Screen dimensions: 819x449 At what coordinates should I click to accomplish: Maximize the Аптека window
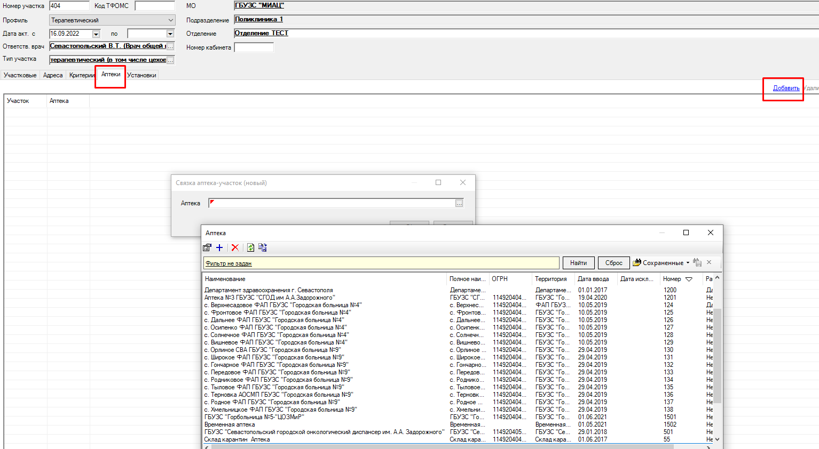(686, 232)
